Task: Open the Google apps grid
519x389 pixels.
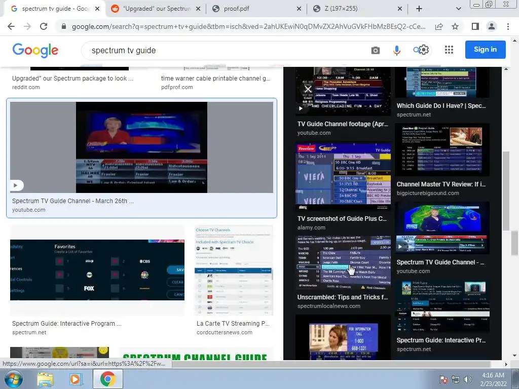Action: [449, 50]
